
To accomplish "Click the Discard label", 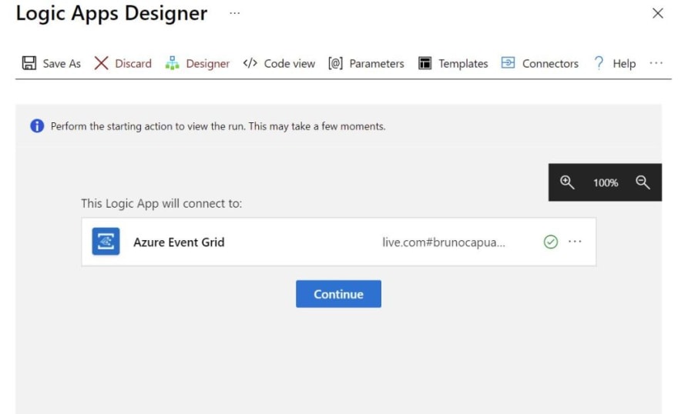I will point(133,63).
